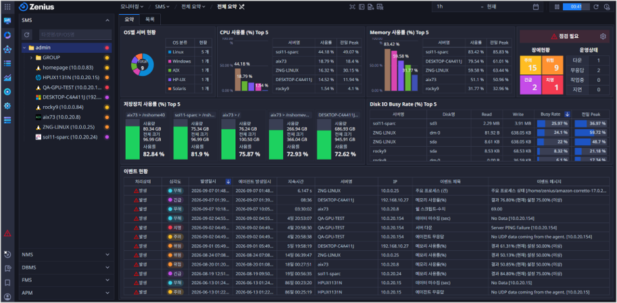Open the 점검 필요 panel gear settings
Image resolution: width=617 pixels, height=303 pixels.
pos(603,37)
